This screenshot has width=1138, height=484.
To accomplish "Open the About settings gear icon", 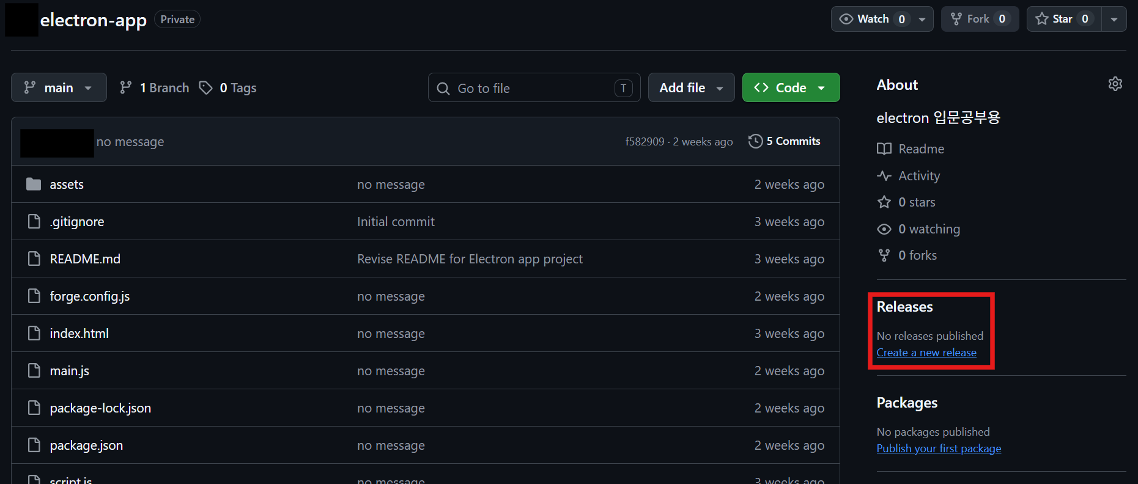I will tap(1115, 84).
